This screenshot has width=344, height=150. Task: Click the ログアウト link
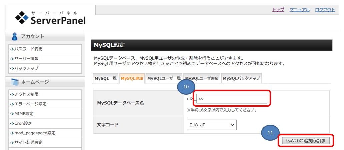[x=325, y=10]
